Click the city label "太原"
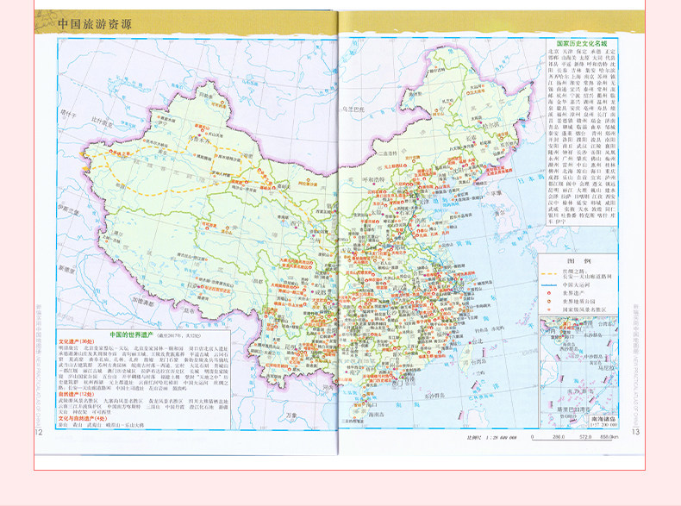 point(376,213)
